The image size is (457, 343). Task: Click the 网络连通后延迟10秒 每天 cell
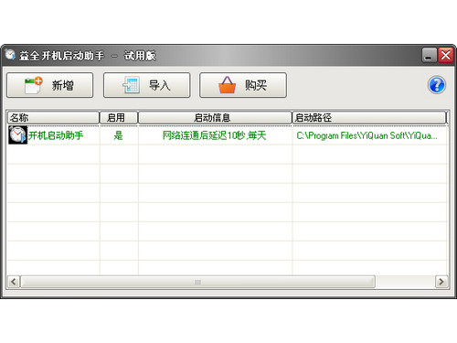point(215,135)
